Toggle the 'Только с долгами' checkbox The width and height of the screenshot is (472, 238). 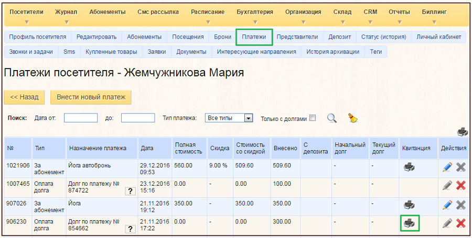[x=313, y=118]
